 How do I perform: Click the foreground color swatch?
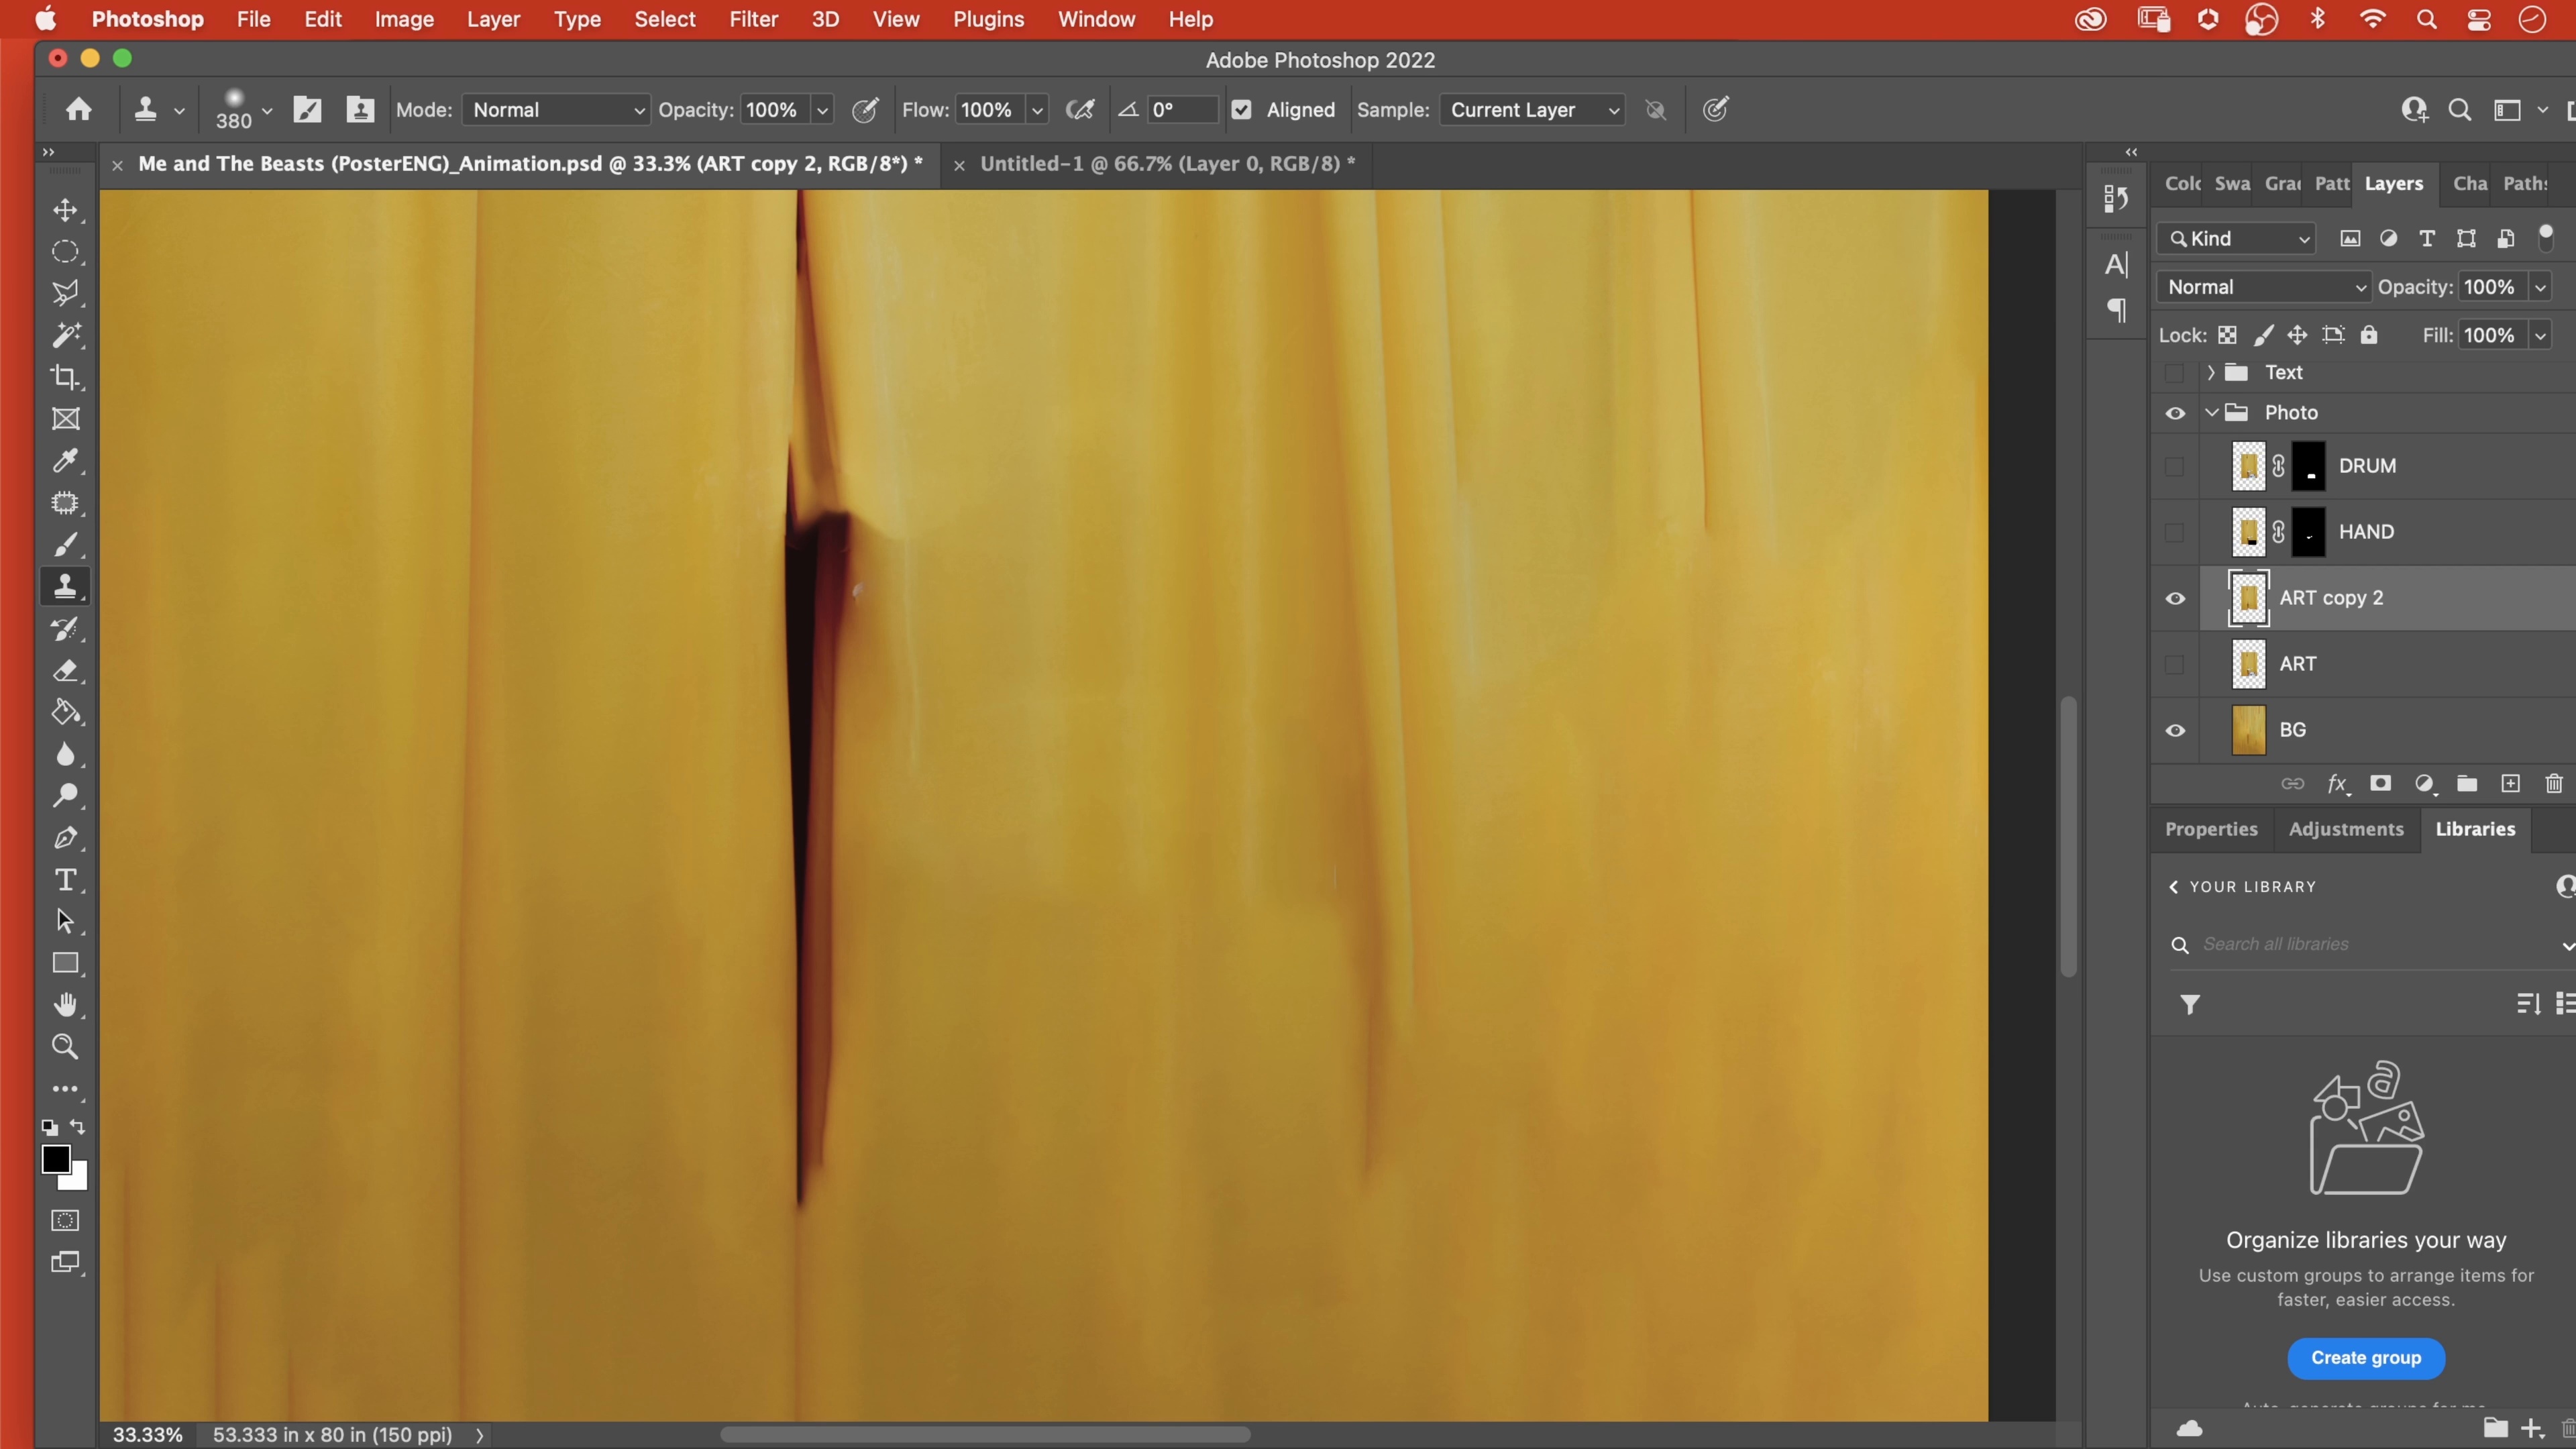click(x=55, y=1159)
